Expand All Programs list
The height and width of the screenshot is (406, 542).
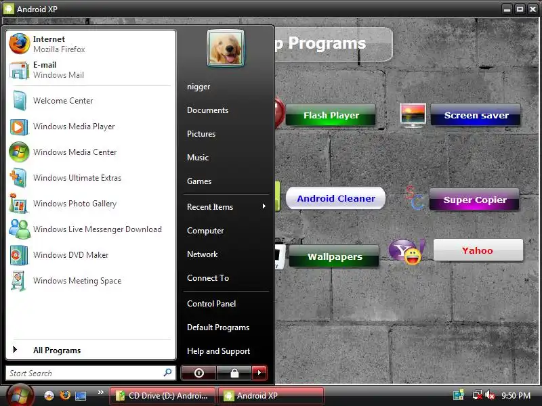pos(91,350)
